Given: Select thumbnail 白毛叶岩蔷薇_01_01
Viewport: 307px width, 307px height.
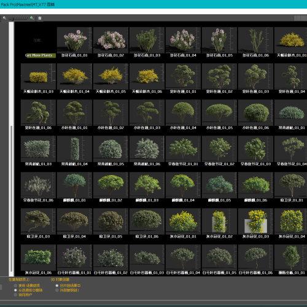Looking at the screenshot, I should click(74, 257).
